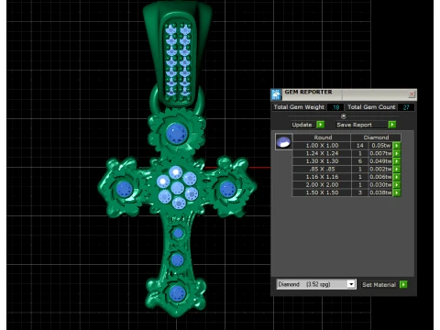Viewport: 440px width, 330px height.
Task: Click the 0.049tw weight cell
Action: (x=380, y=161)
